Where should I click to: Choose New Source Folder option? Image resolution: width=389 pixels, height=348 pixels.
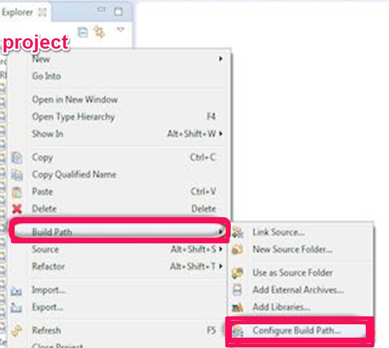(292, 249)
